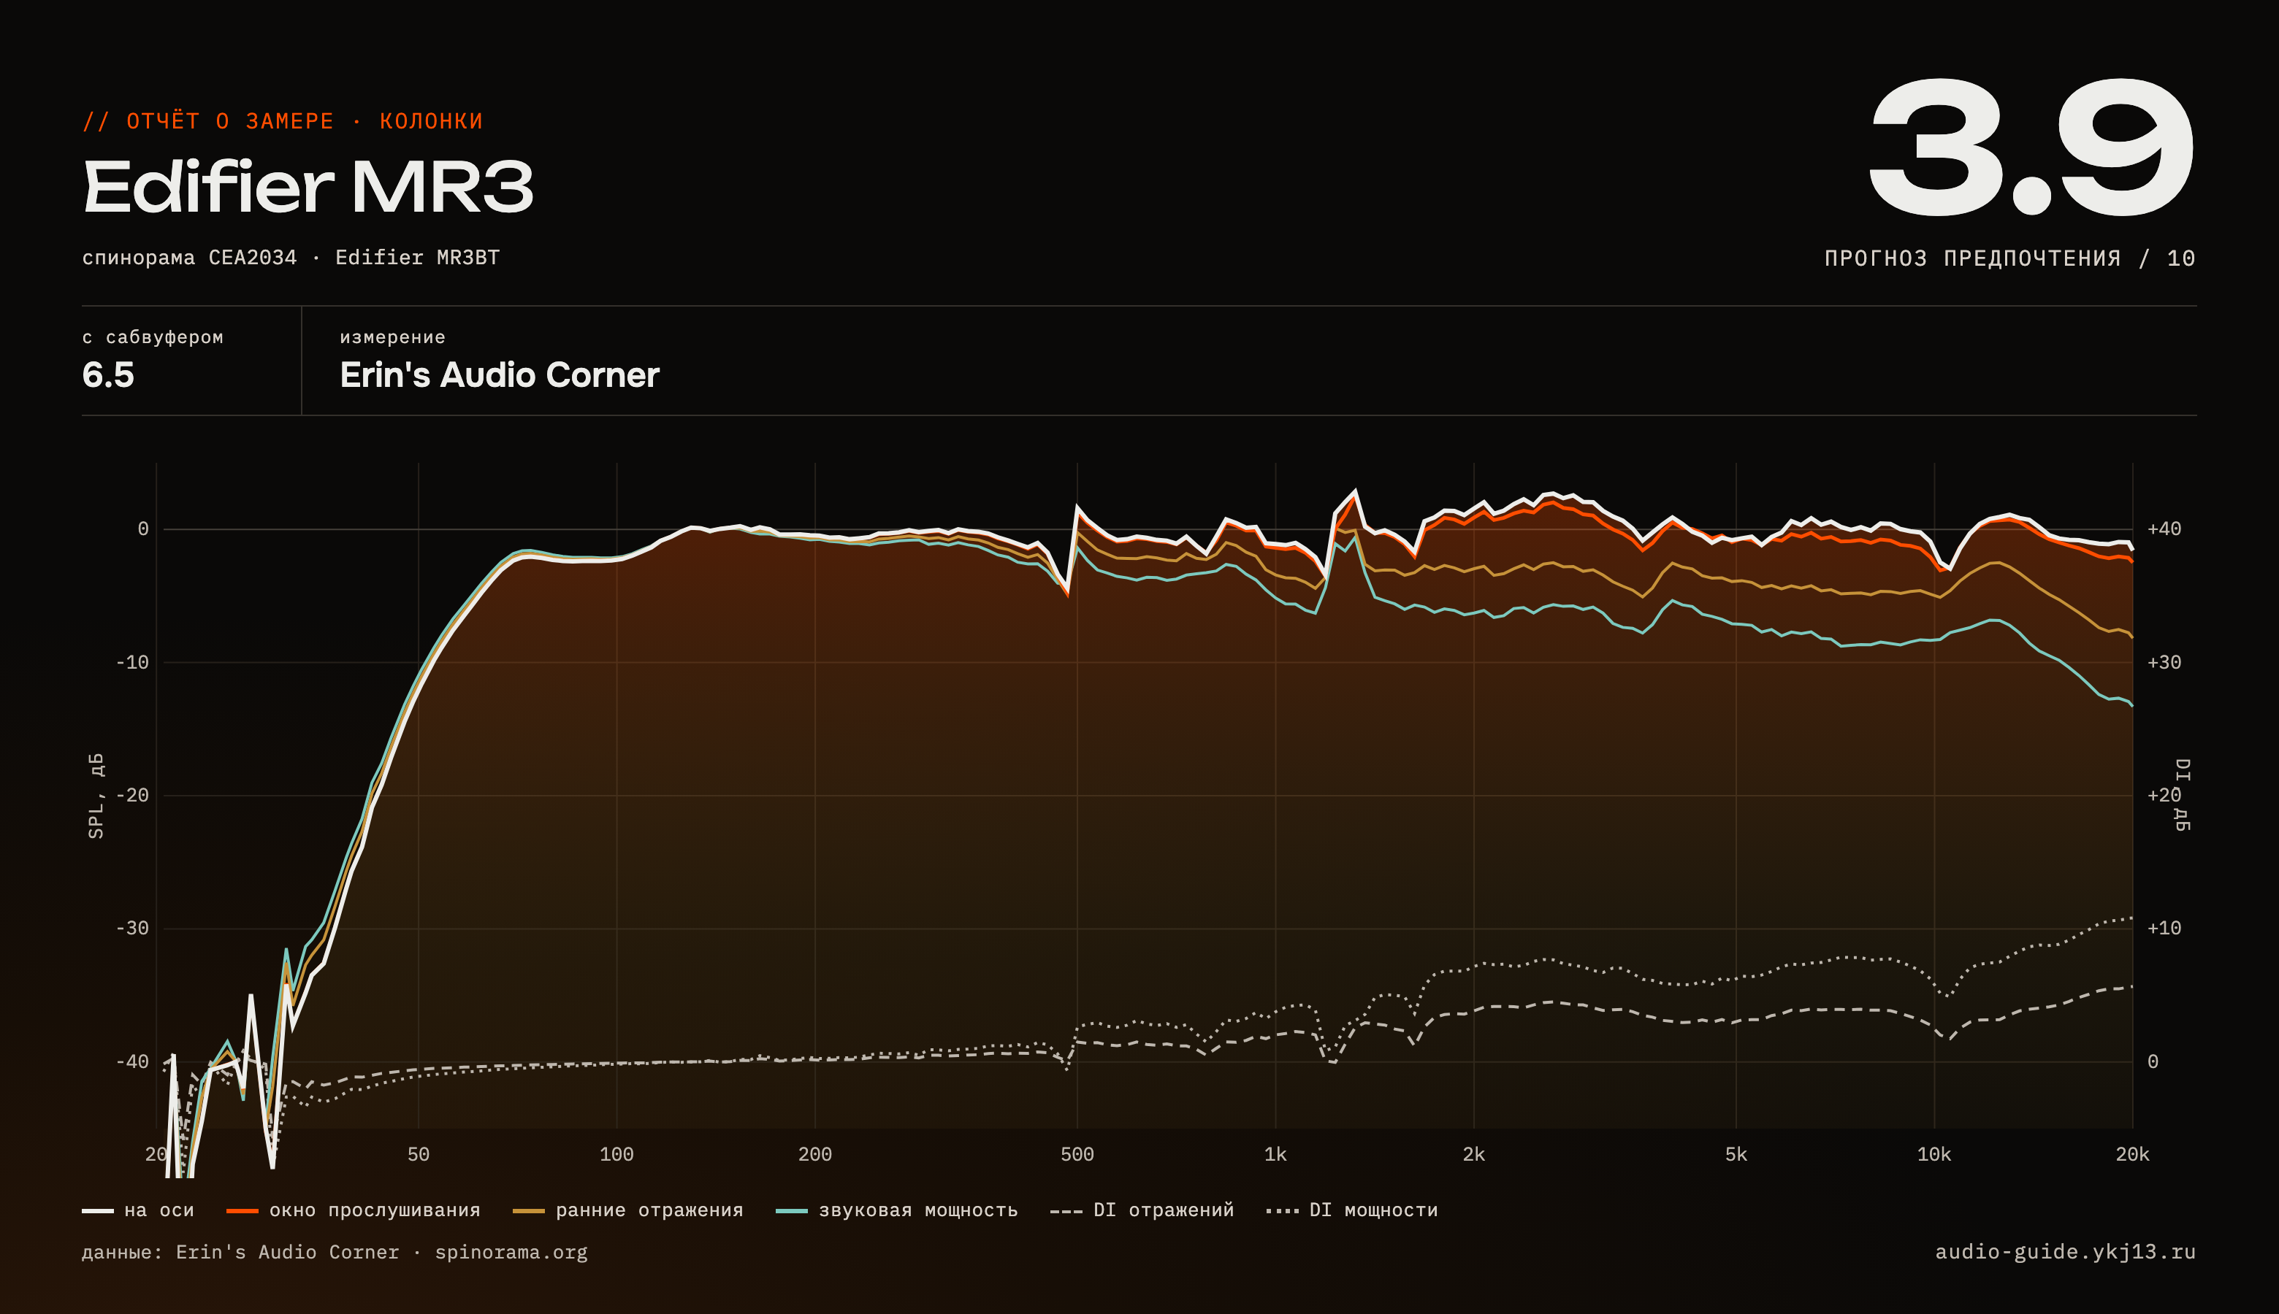Click the dotted "DI мощности" legend line sample
This screenshot has width=2279, height=1314.
click(x=1282, y=1211)
